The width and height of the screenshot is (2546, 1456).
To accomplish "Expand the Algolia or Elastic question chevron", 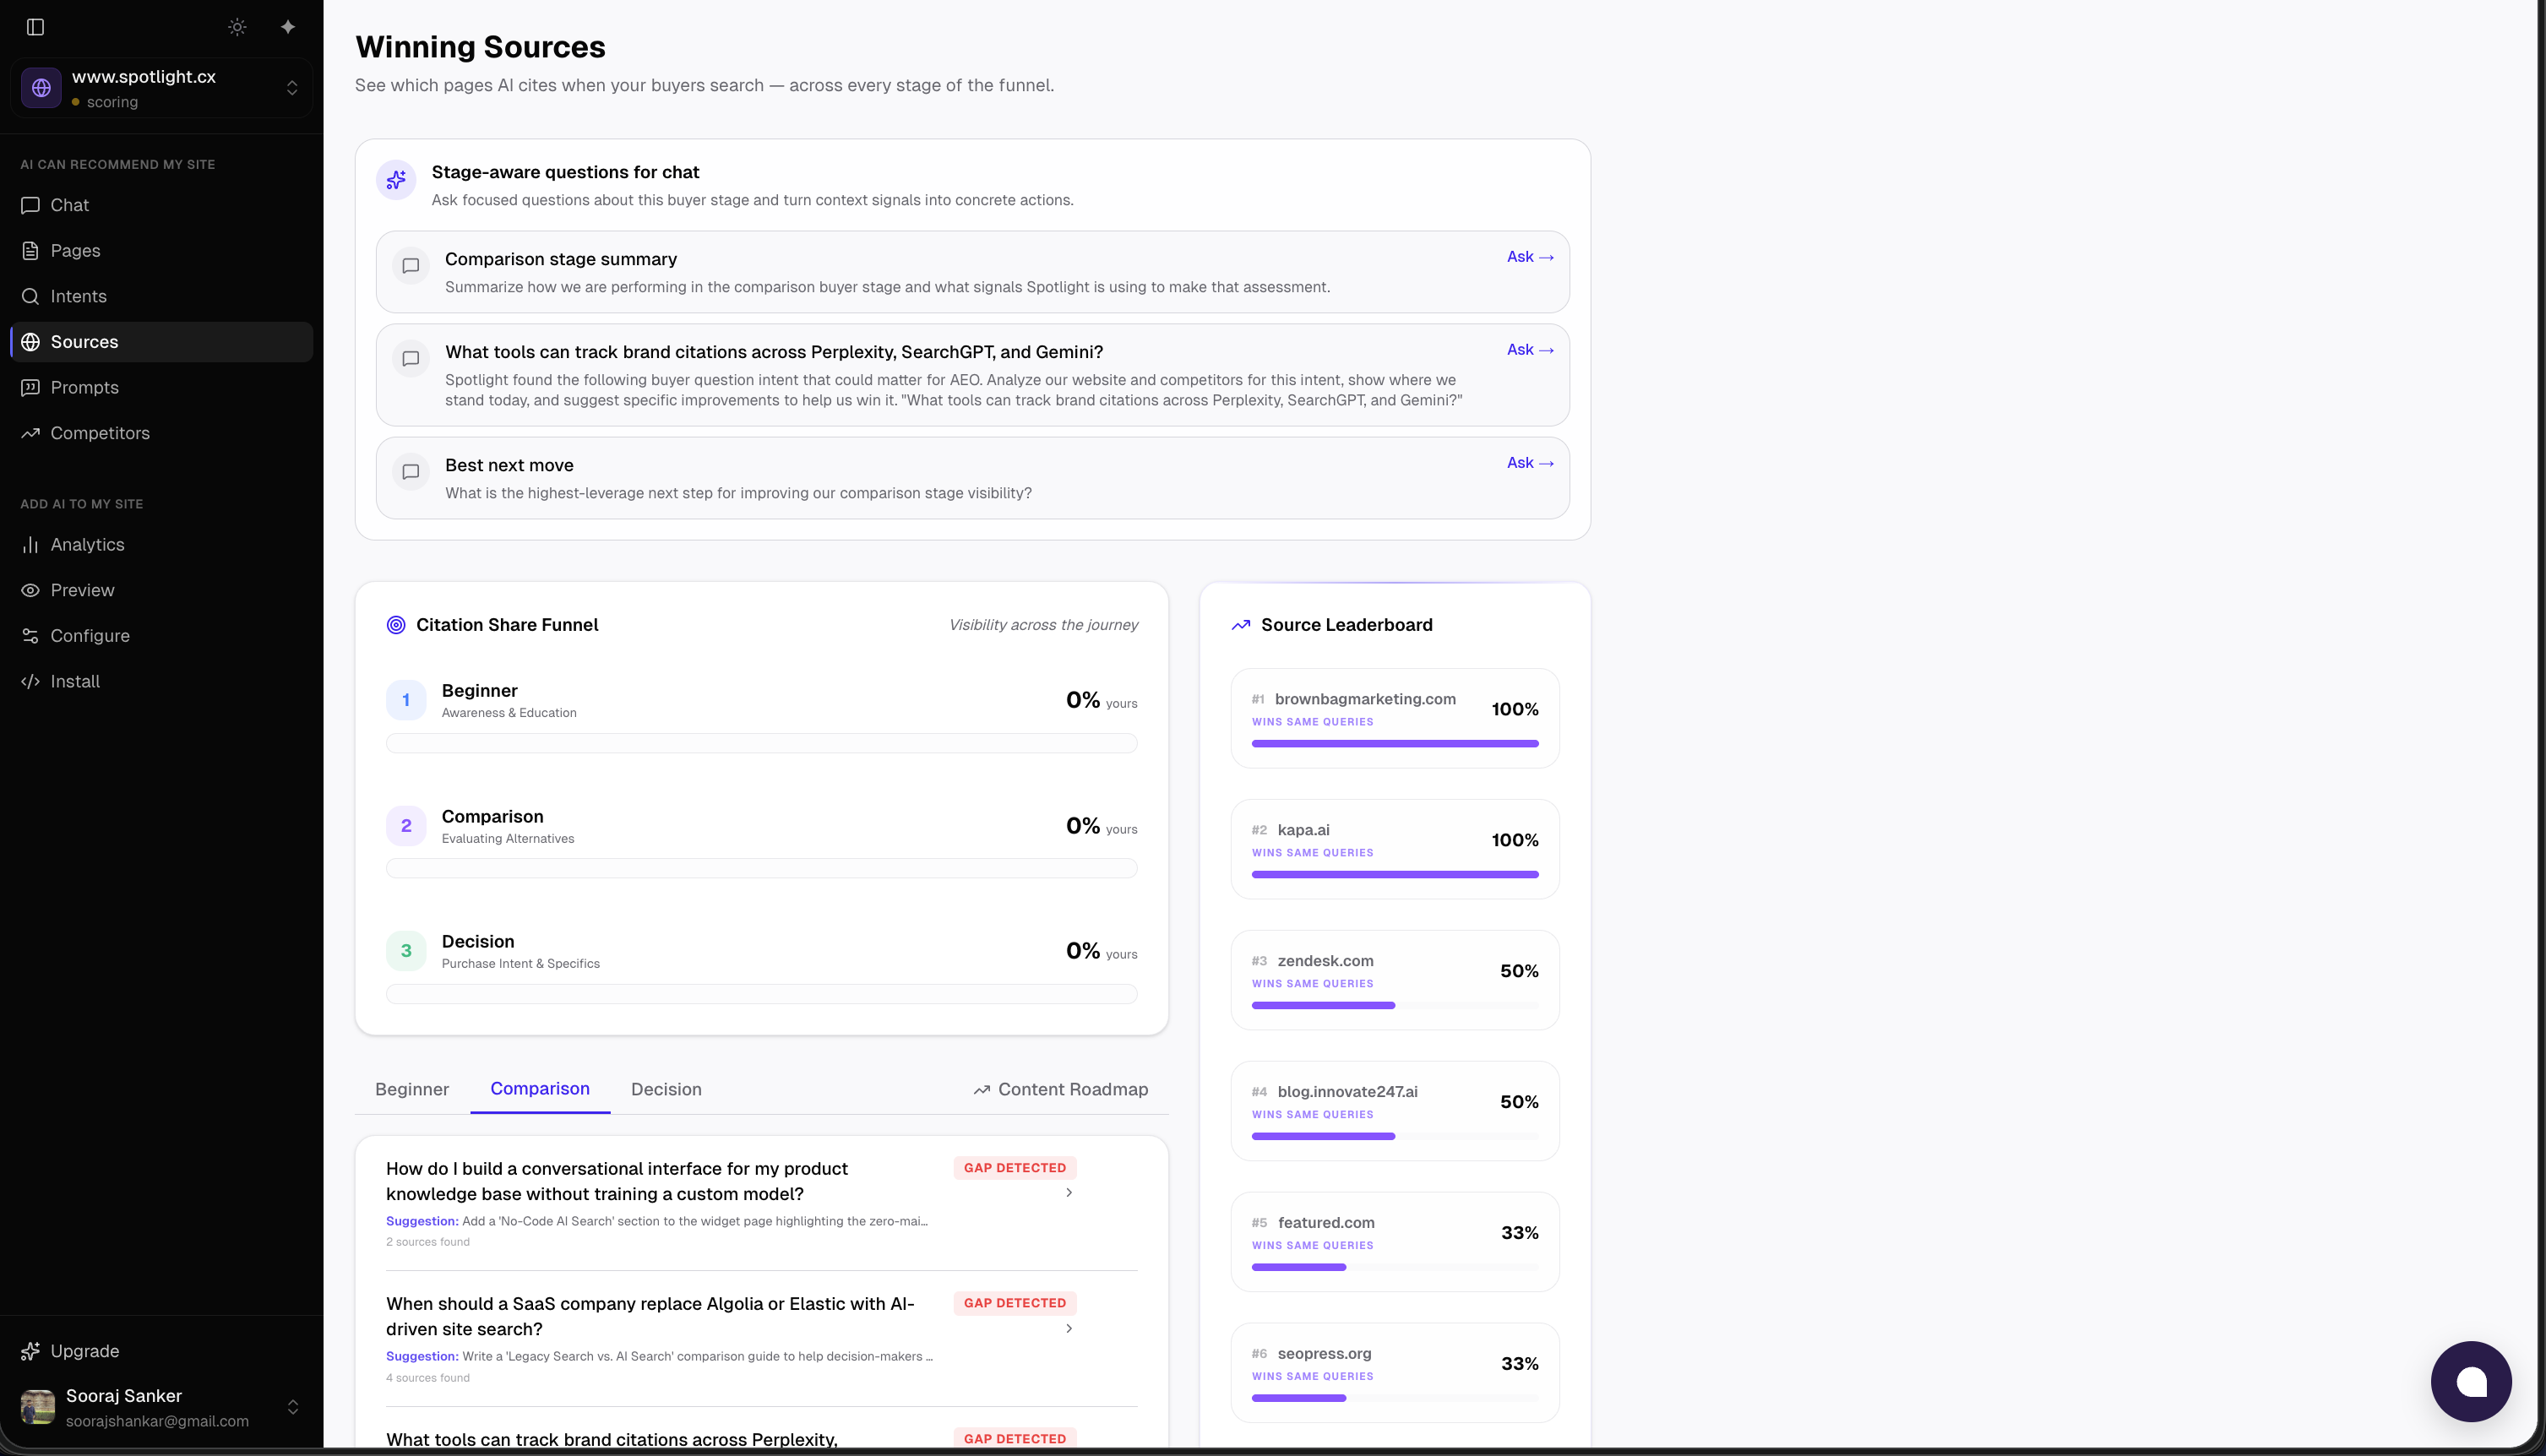I will 1069,1328.
